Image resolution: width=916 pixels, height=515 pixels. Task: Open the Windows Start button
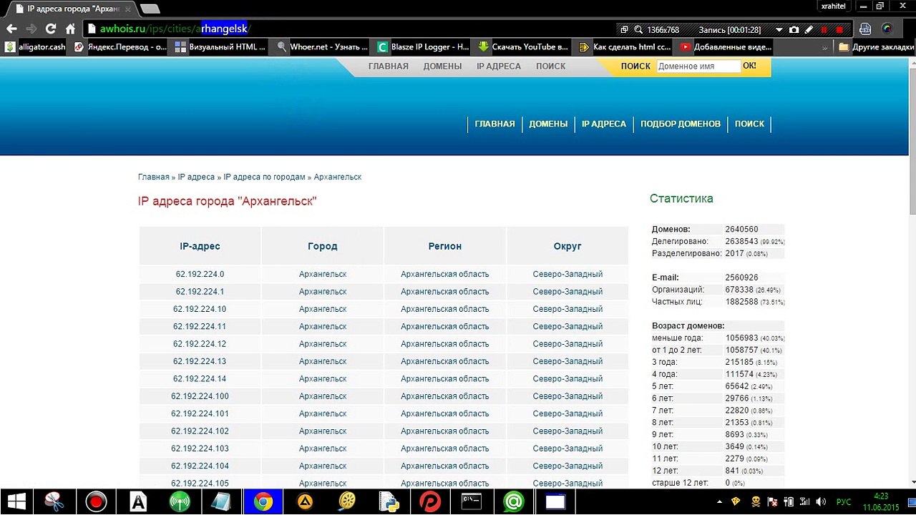[17, 502]
